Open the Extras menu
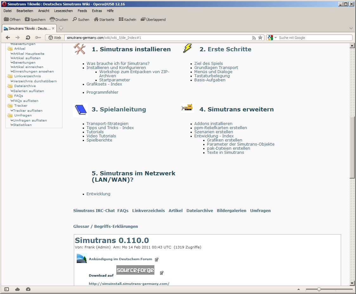This screenshot has height=294, width=356. coord(97,11)
